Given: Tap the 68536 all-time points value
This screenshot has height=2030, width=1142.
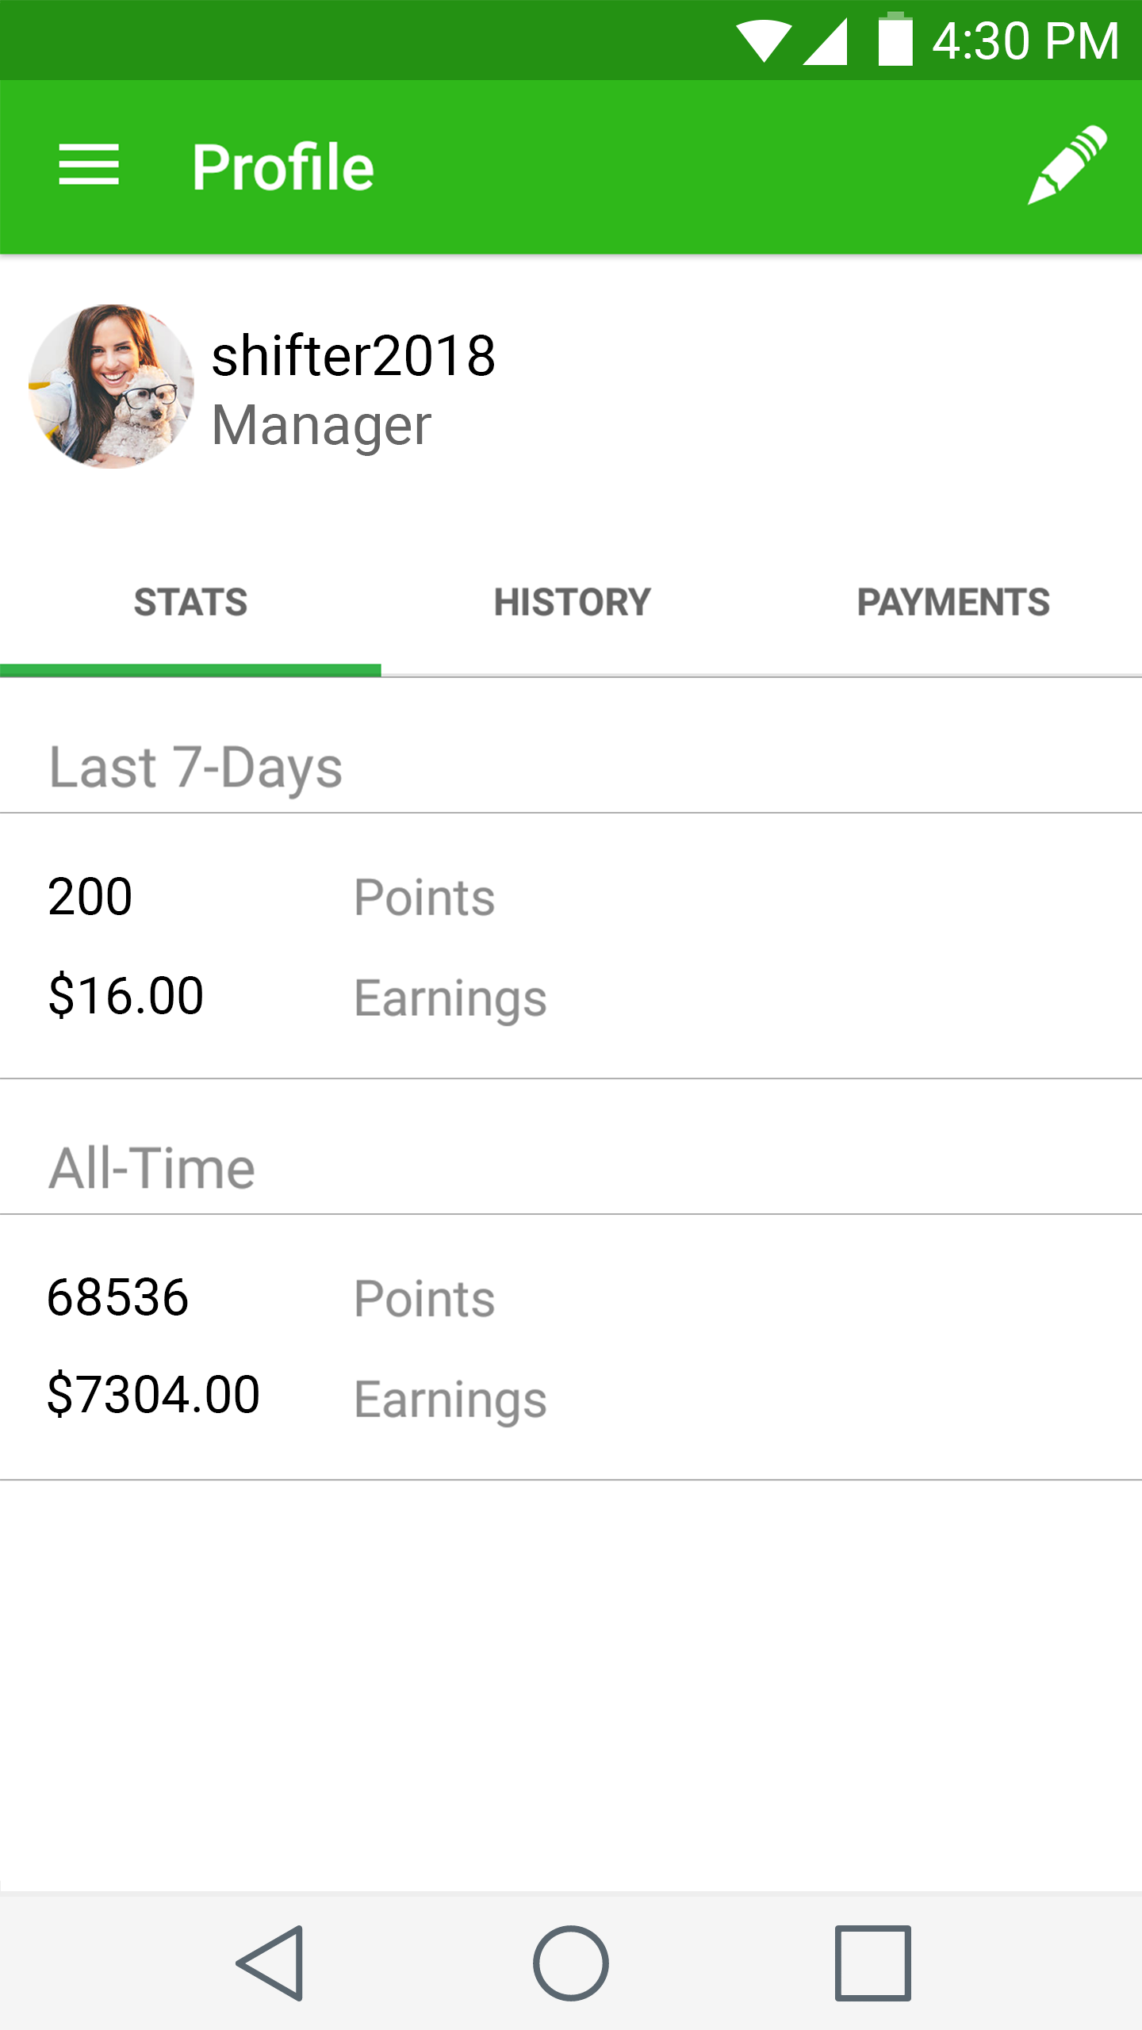Looking at the screenshot, I should (118, 1298).
